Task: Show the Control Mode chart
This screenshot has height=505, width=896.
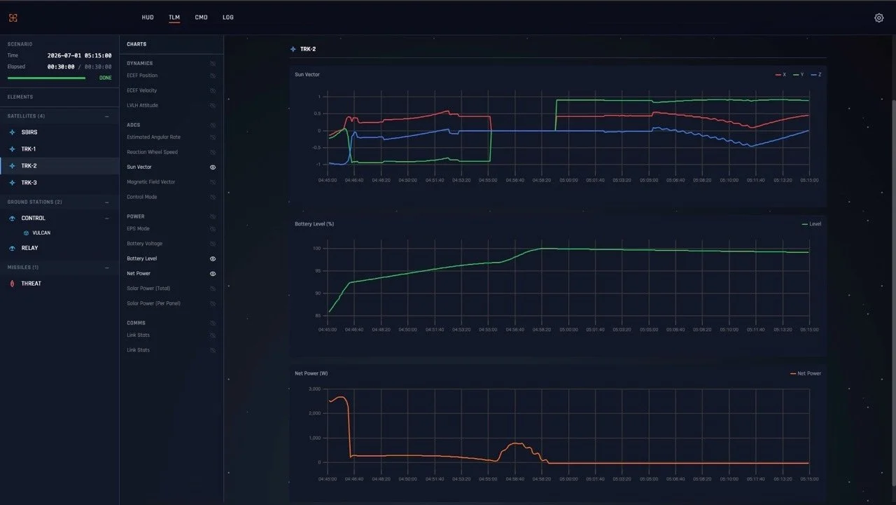Action: pyautogui.click(x=213, y=197)
